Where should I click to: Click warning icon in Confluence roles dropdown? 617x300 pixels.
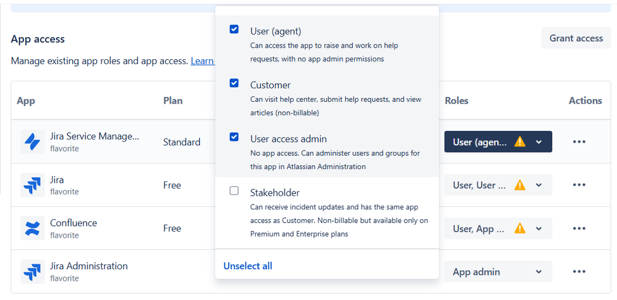pyautogui.click(x=520, y=228)
